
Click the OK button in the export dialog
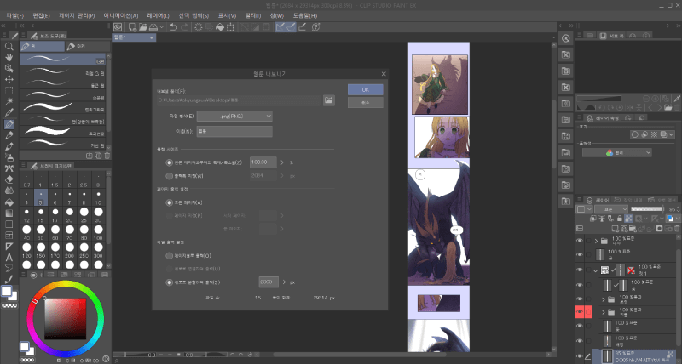click(365, 88)
